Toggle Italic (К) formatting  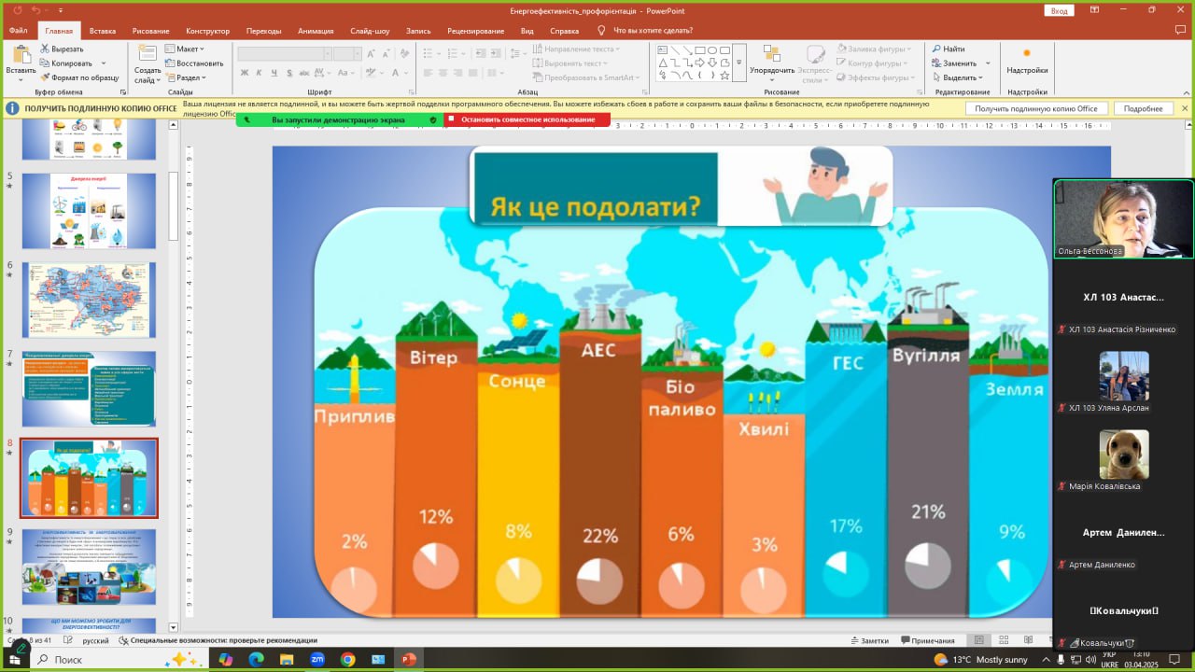[x=260, y=73]
